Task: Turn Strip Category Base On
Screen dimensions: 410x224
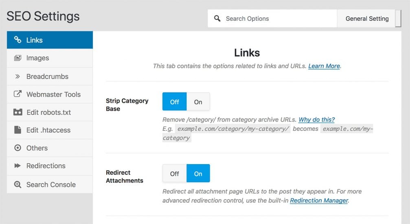Action: (198, 101)
